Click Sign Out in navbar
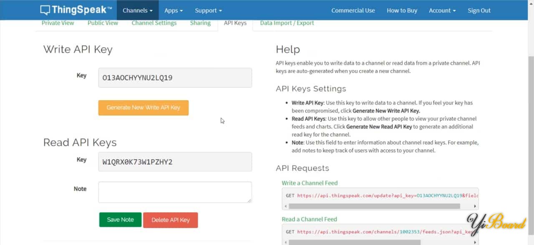 (479, 10)
